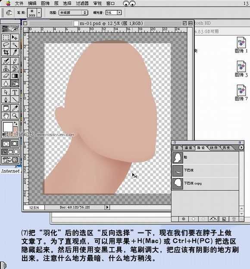Switch to the 历史 history tab

tap(226, 148)
